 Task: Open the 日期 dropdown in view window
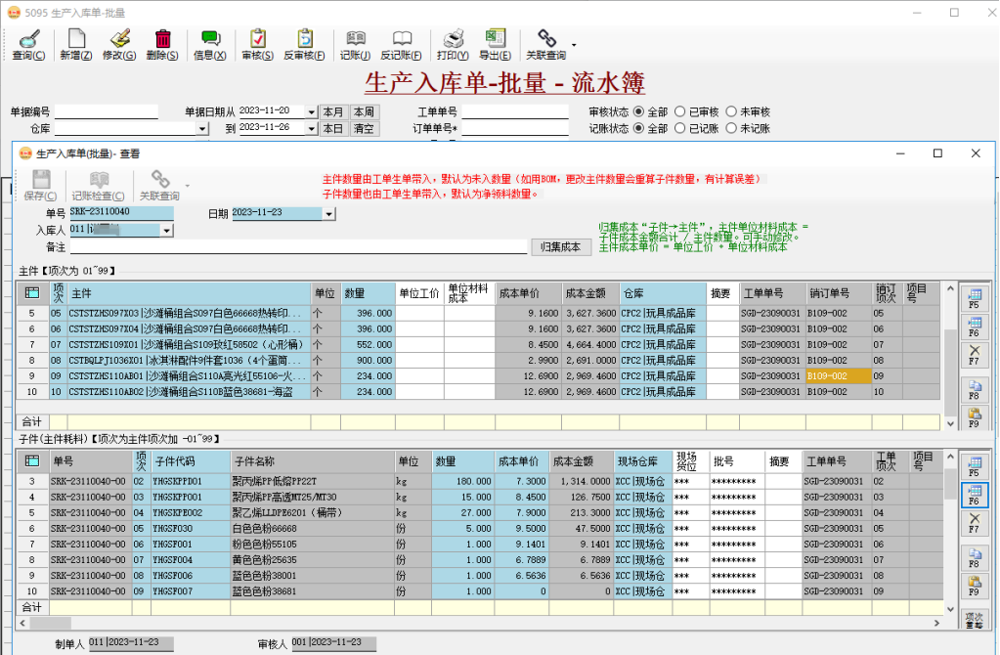(329, 214)
